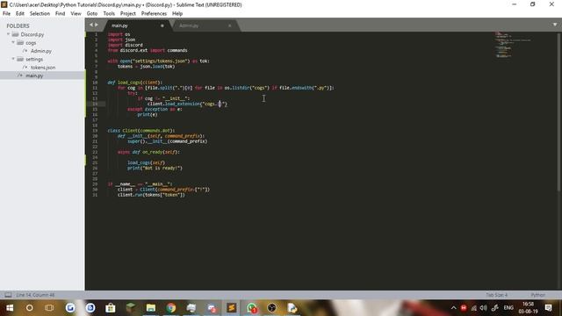Image resolution: width=562 pixels, height=316 pixels.
Task: Open Admin.py from the sidebar
Action: 41,51
